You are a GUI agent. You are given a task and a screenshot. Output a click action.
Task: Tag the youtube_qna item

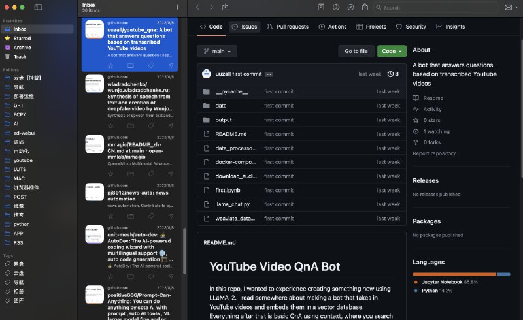point(151,65)
